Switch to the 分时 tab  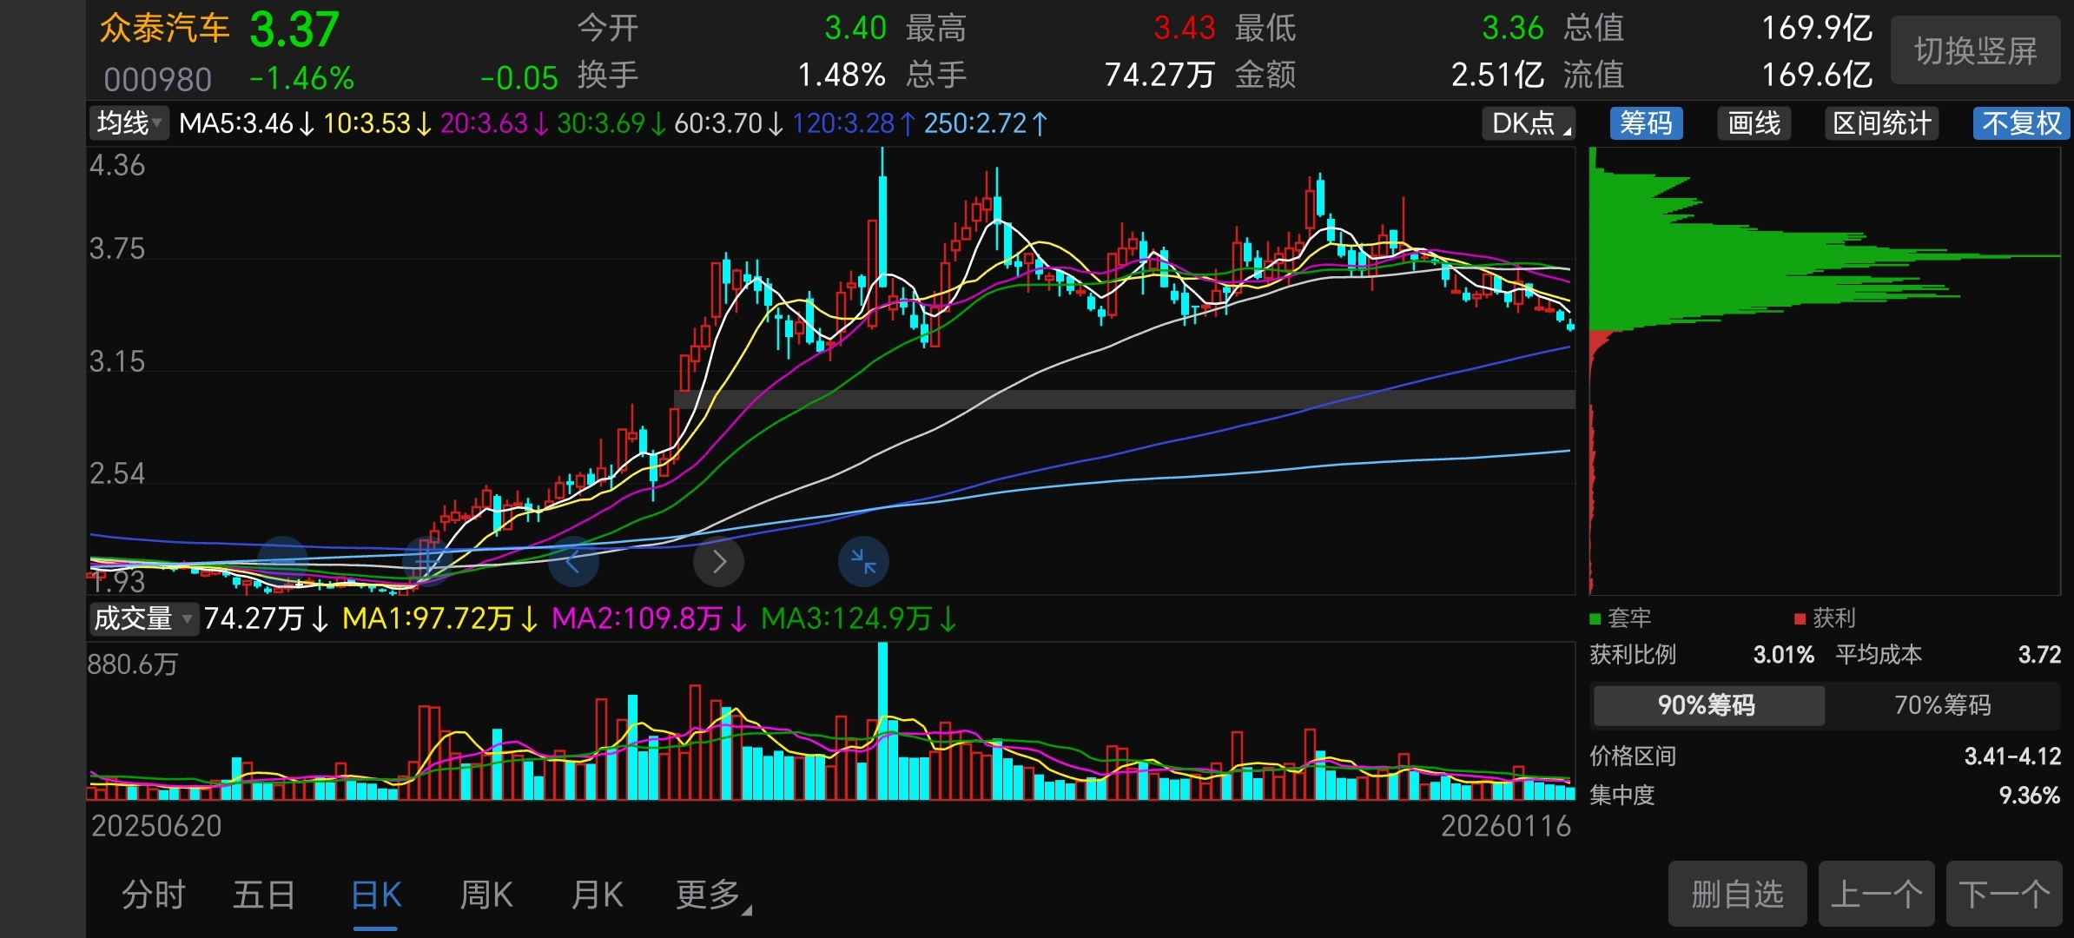153,895
